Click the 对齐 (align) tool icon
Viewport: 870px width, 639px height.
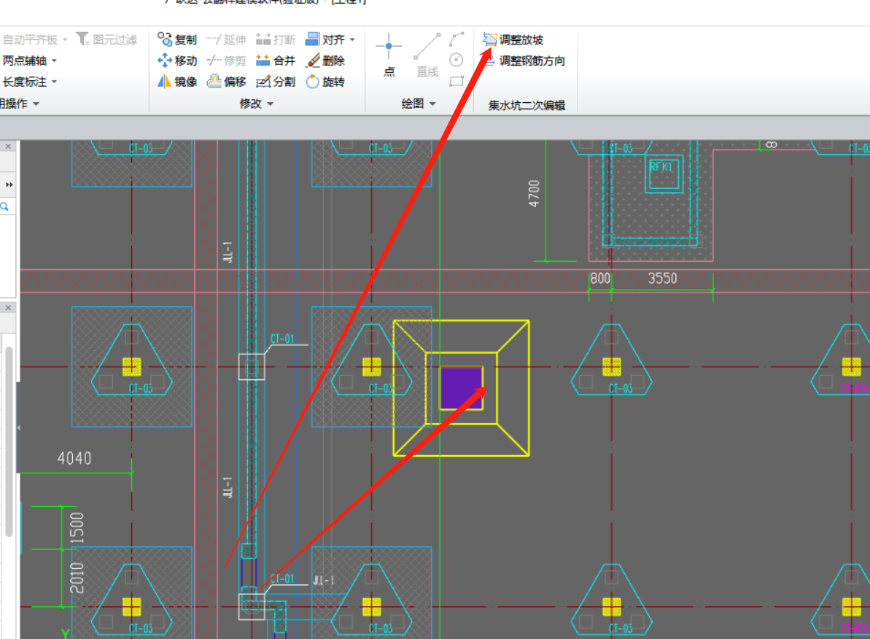312,39
